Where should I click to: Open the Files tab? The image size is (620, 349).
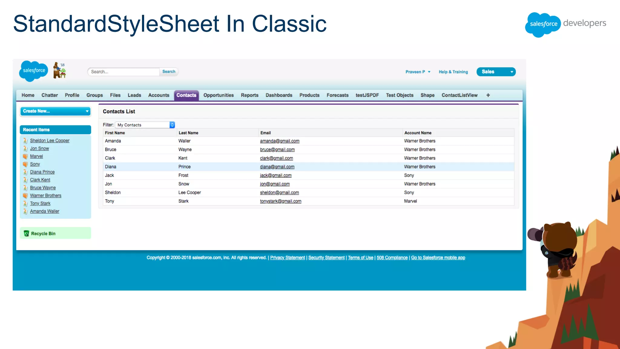(x=115, y=95)
